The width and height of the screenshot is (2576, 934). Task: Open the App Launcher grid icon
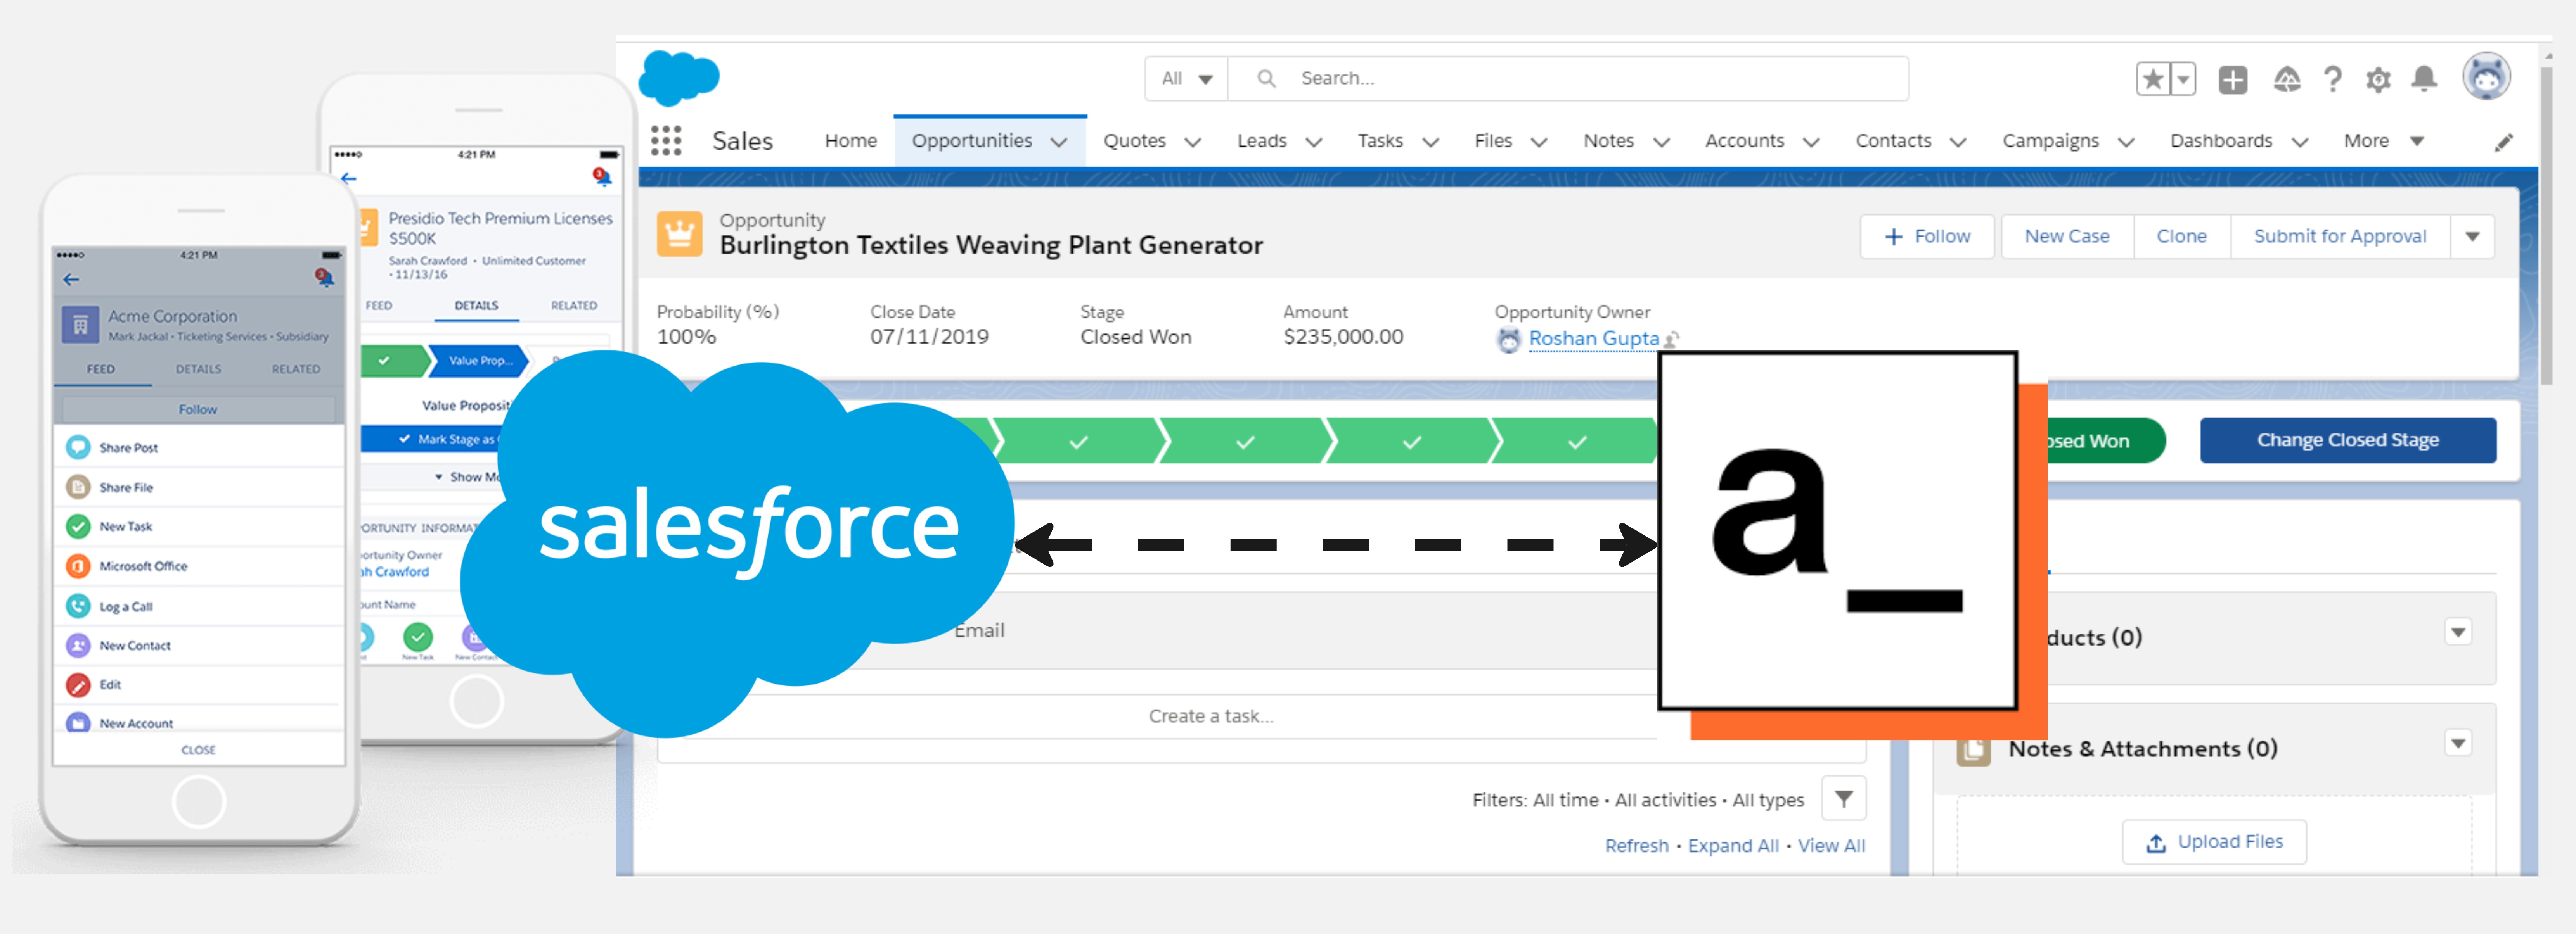click(x=666, y=141)
